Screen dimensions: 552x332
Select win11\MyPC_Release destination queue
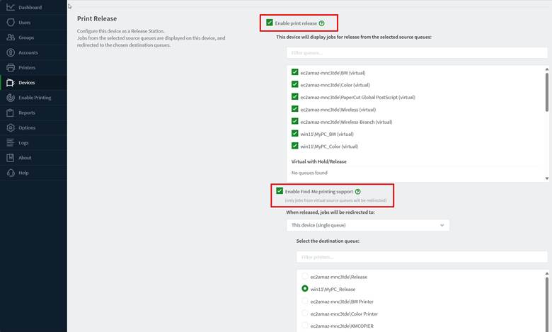305,288
